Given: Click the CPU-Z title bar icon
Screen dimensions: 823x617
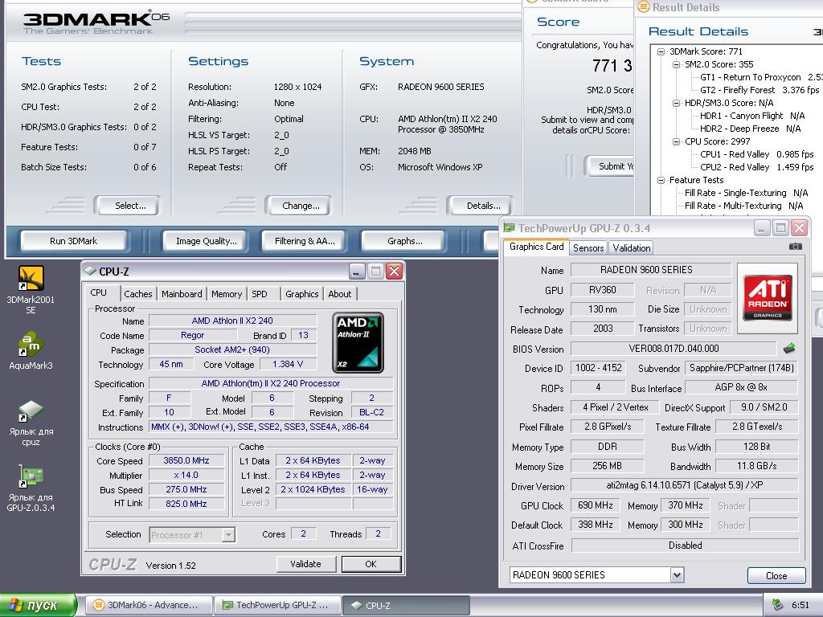Looking at the screenshot, I should (x=90, y=271).
